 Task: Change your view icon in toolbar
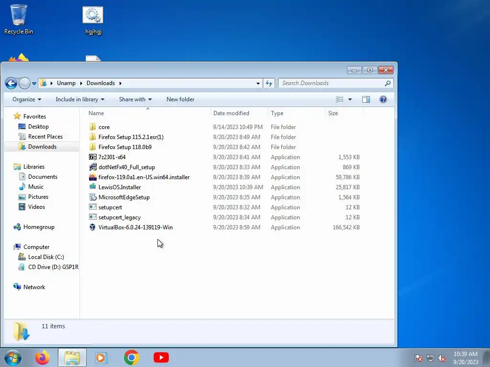[x=339, y=99]
